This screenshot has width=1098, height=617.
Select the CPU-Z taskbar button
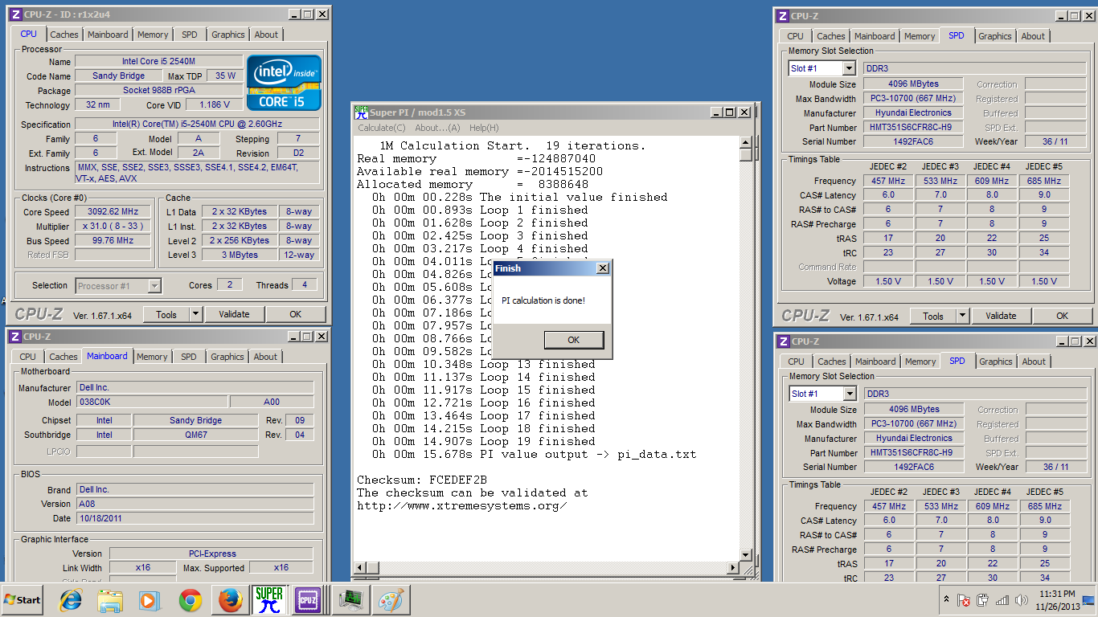point(309,600)
